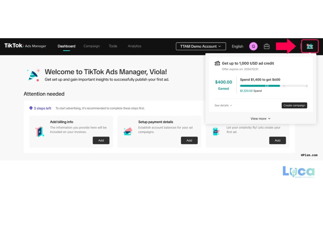This screenshot has width=323, height=243.
Task: Switch to the Campaign tab
Action: (92, 46)
